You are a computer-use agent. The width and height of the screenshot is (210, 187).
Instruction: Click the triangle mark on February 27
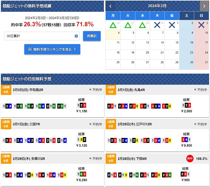pos(127,25)
